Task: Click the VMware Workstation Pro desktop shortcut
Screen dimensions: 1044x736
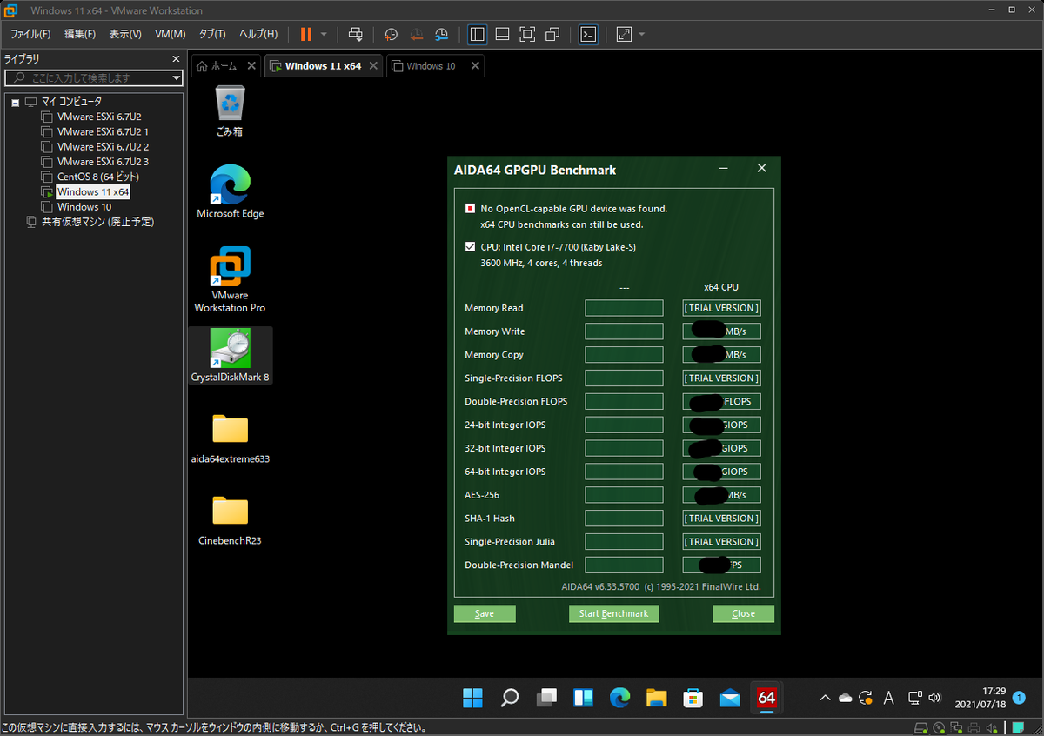Action: coord(231,279)
